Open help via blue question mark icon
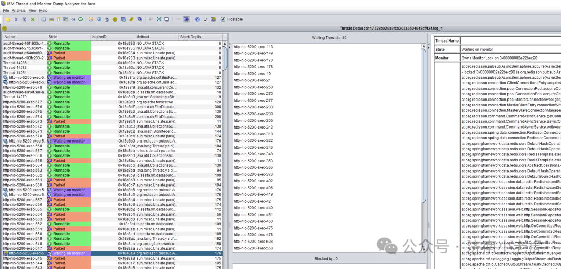The height and width of the screenshot is (269, 561). pyautogui.click(x=197, y=19)
